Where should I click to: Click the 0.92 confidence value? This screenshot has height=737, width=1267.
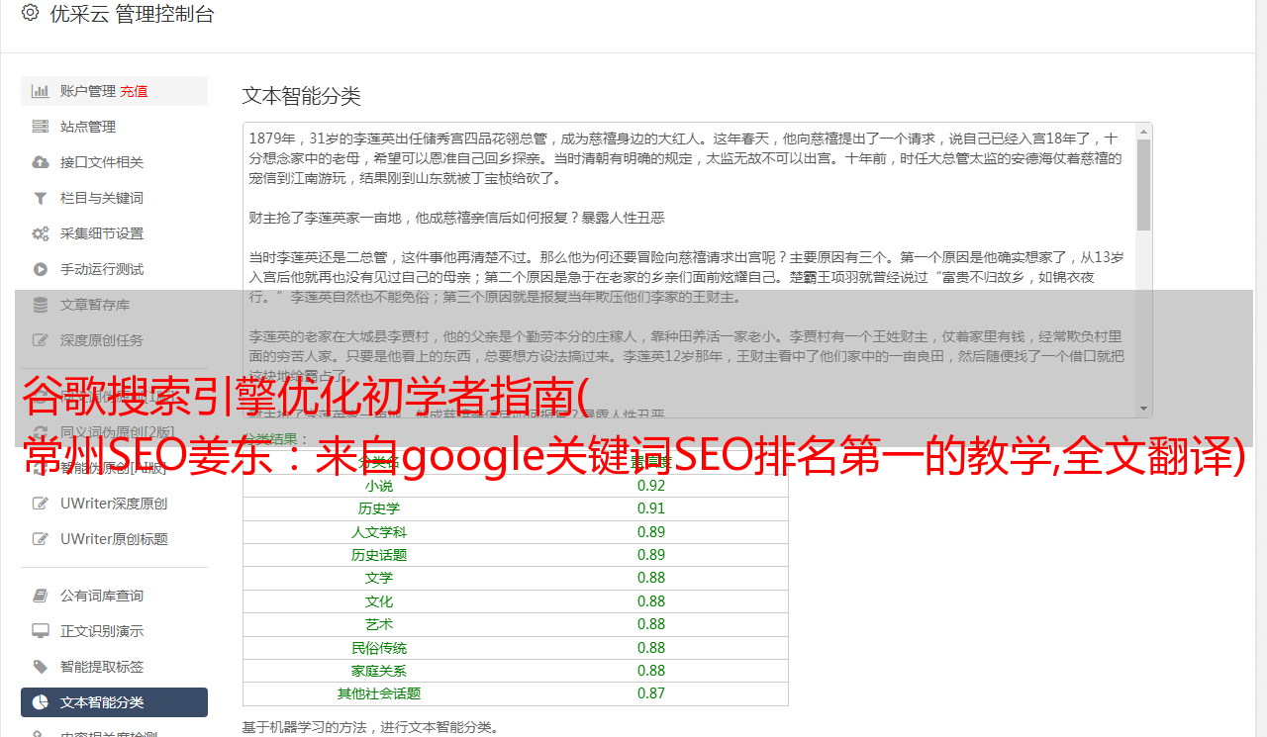point(651,486)
